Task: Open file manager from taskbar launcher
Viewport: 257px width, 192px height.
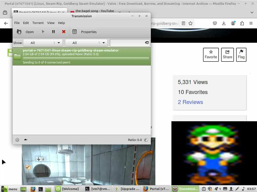Action: point(48,189)
